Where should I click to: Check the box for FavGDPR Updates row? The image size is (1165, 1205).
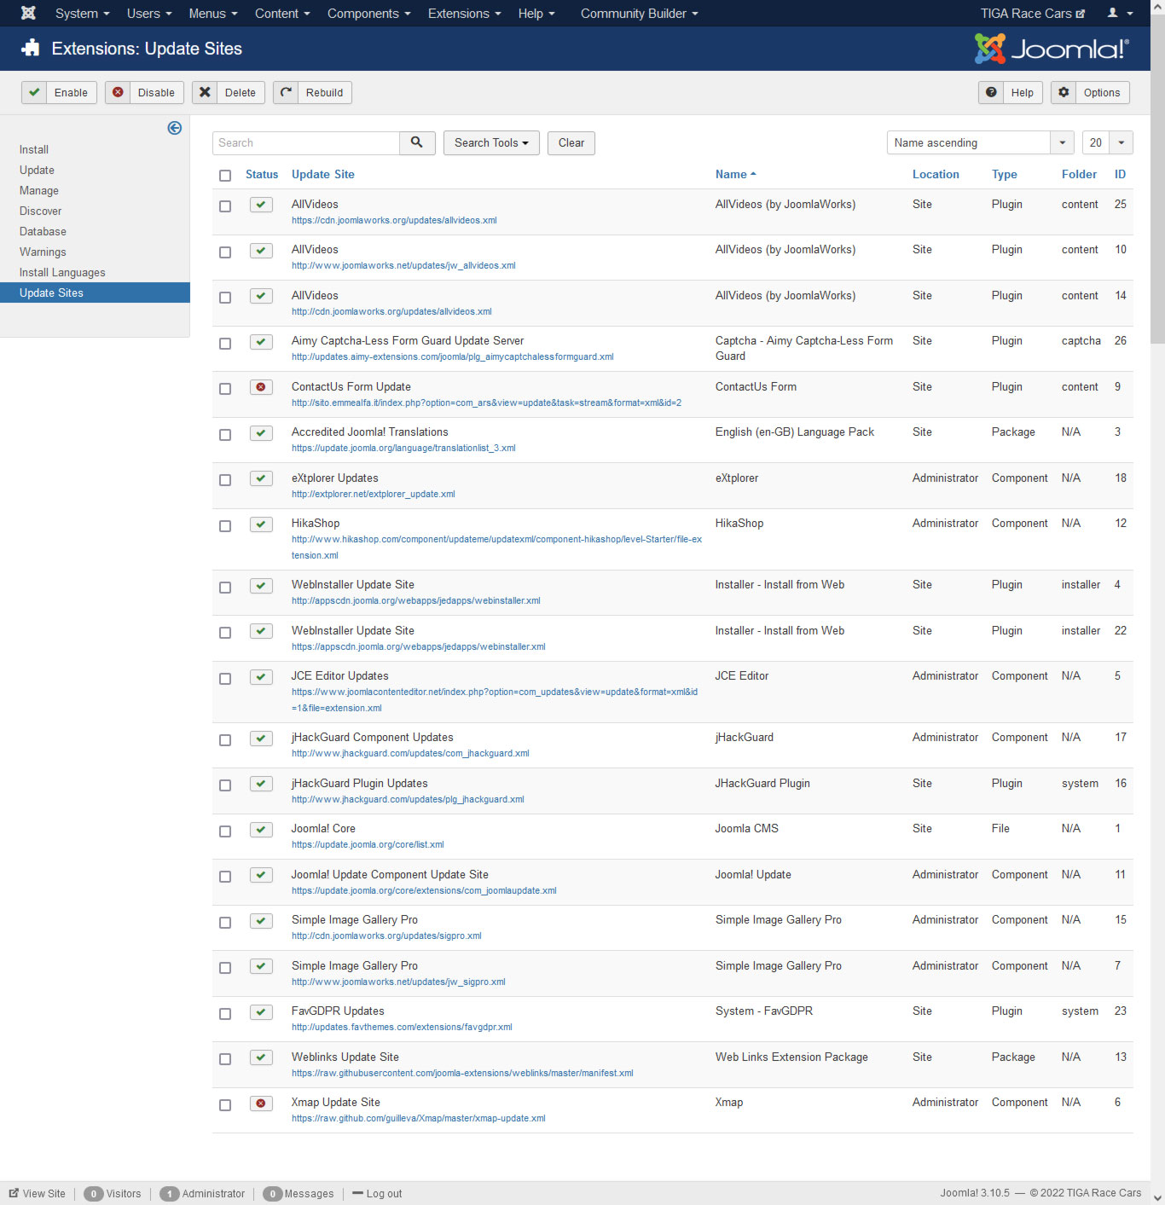225,1014
